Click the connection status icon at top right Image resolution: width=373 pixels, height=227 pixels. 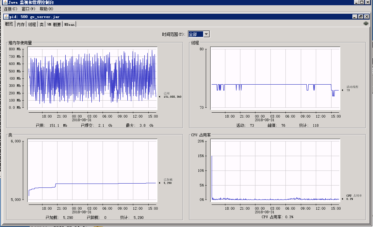(x=366, y=23)
